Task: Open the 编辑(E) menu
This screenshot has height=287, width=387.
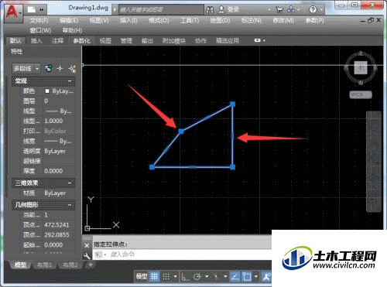Action: coord(69,21)
